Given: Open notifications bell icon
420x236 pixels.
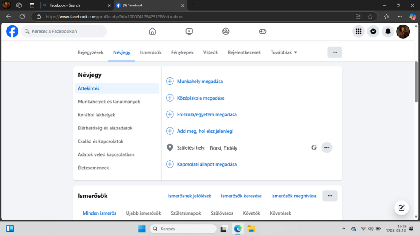Looking at the screenshot, I should tap(388, 31).
